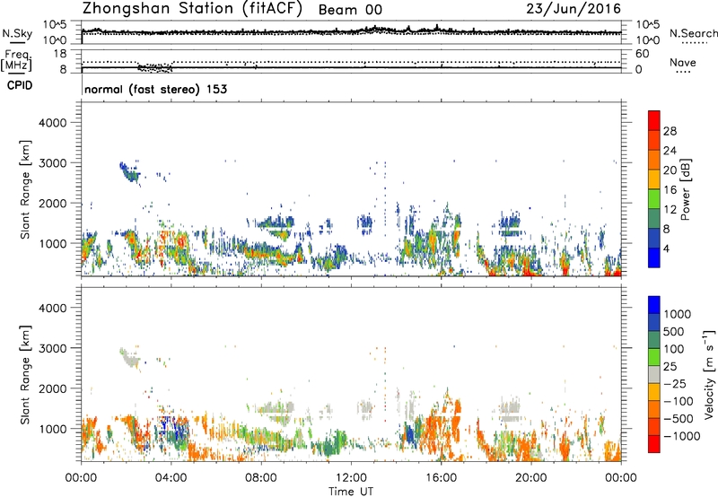Pick the bright blue lowest power color segment
The image size is (718, 497).
654,257
